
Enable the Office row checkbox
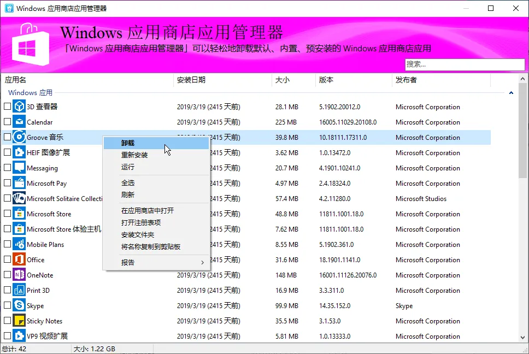[8, 259]
